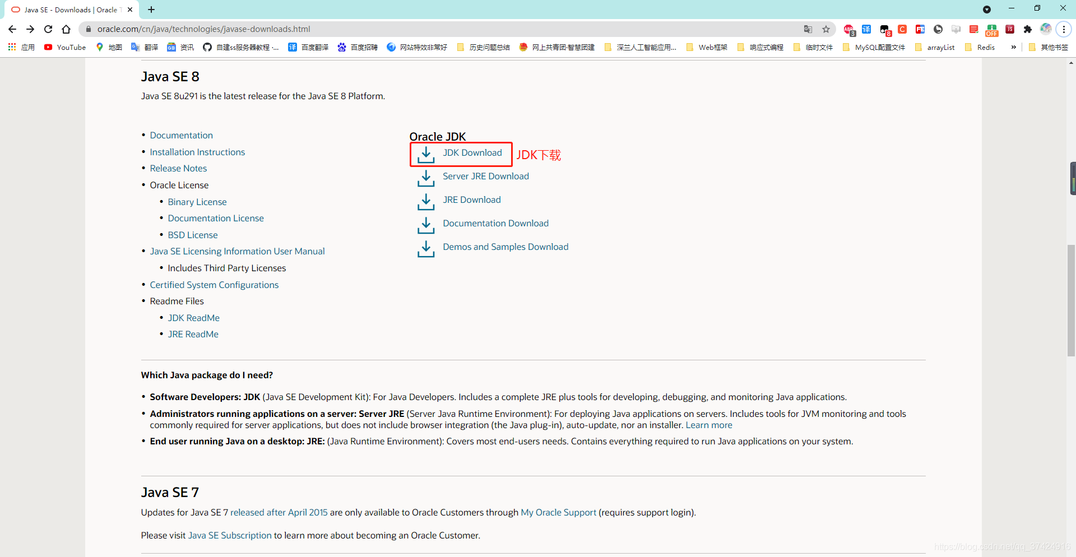This screenshot has width=1076, height=557.
Task: Open the red notes checklist extension
Action: pos(974,29)
